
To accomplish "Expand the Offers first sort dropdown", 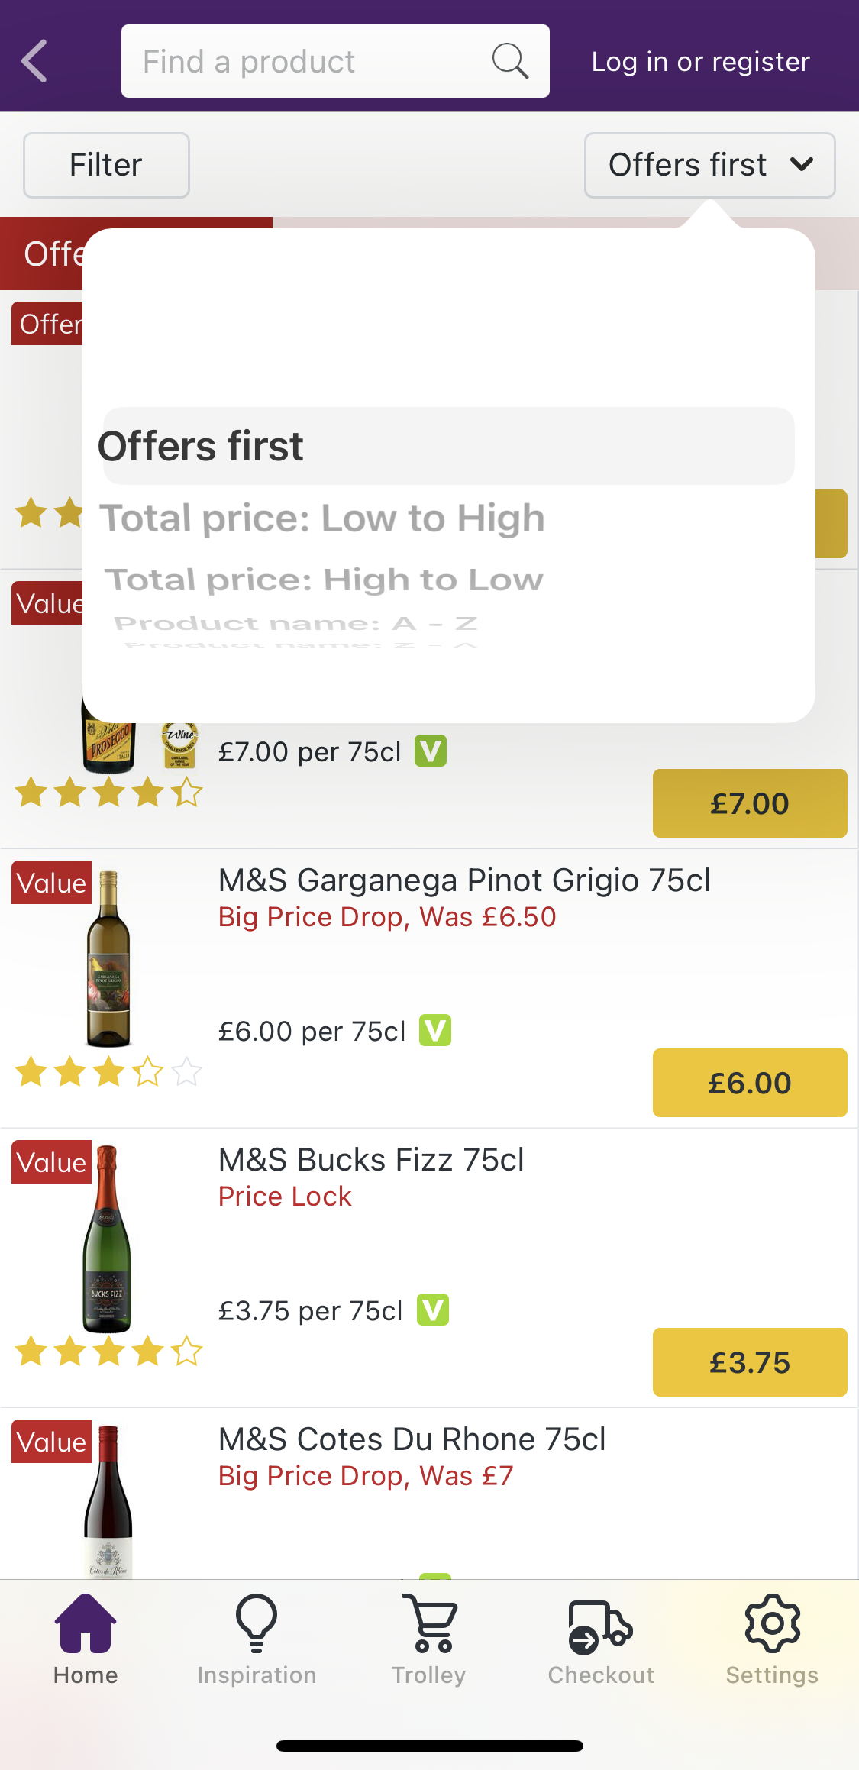I will (709, 165).
